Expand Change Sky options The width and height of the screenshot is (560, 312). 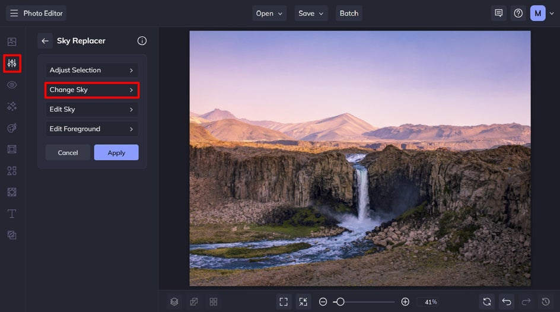tap(92, 90)
